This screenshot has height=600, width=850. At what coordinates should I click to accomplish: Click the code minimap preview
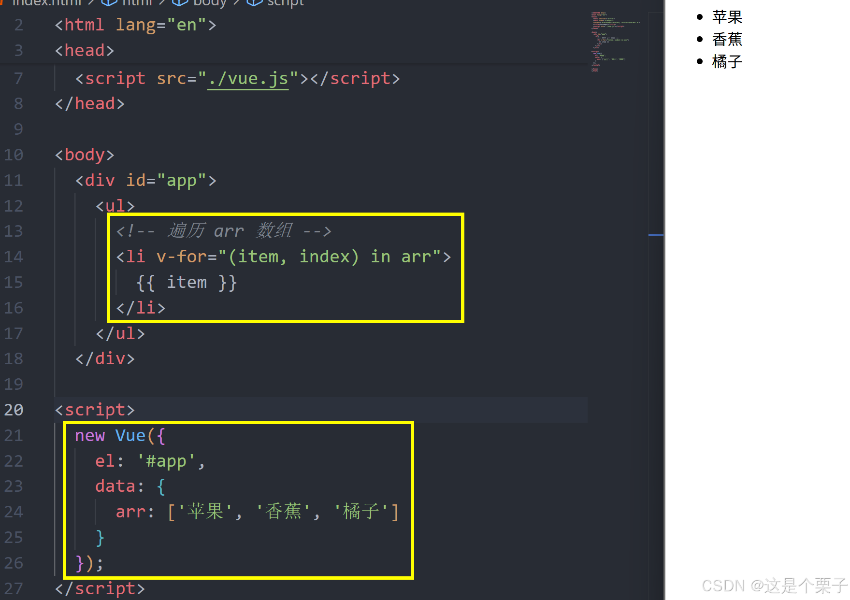615,42
